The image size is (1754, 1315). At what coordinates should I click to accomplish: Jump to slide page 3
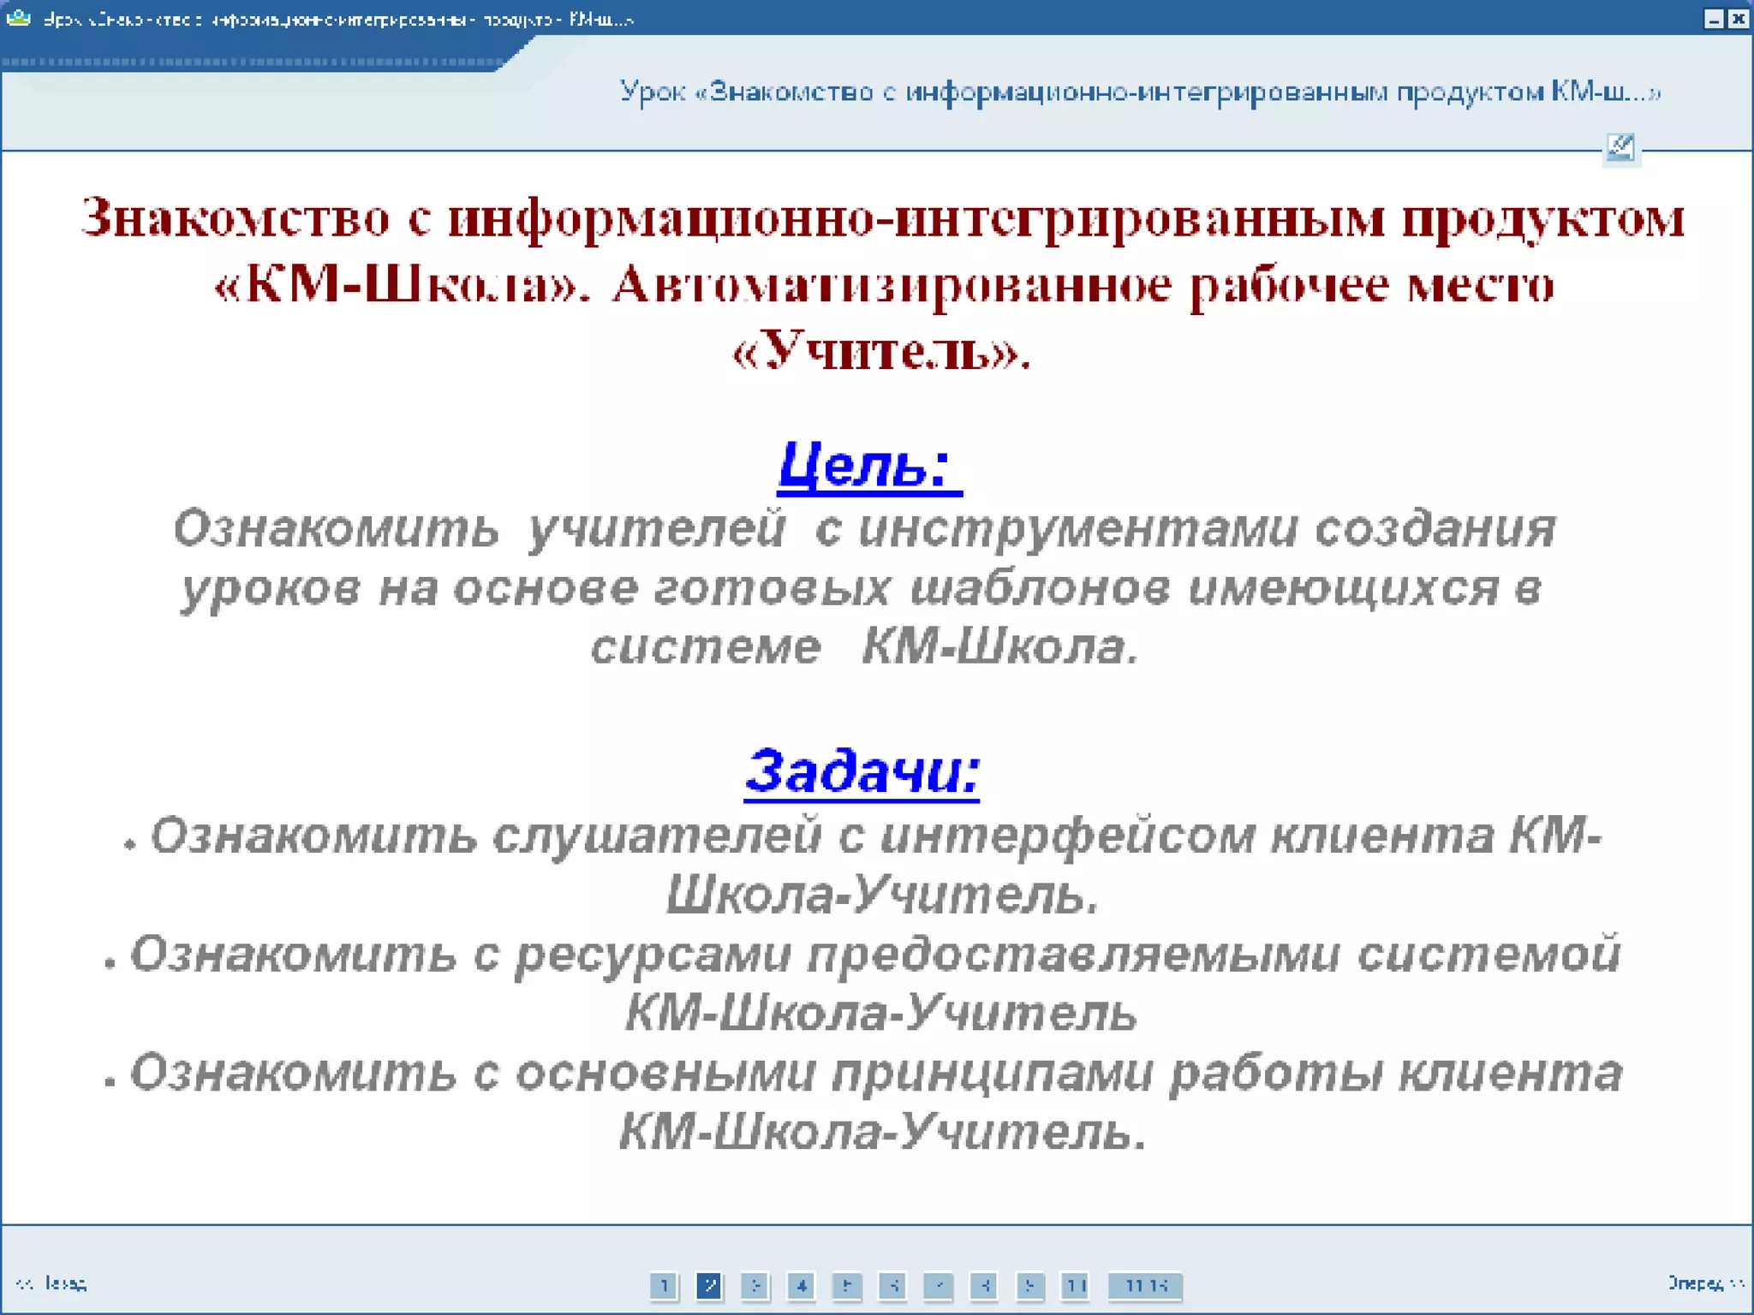(755, 1285)
